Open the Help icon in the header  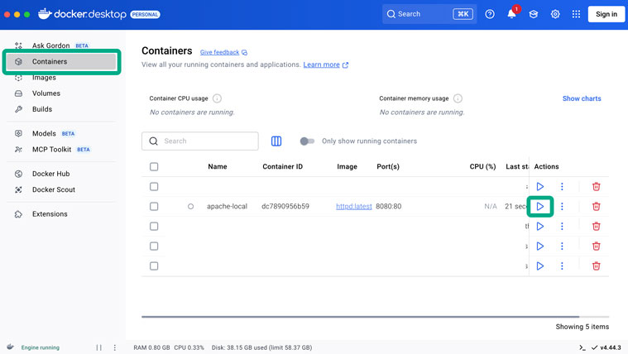coord(490,14)
